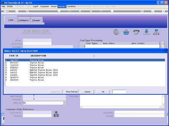The image size is (169, 126).
Task: Click the Cost Type scrollbar up arrow
Action: click(x=163, y=43)
